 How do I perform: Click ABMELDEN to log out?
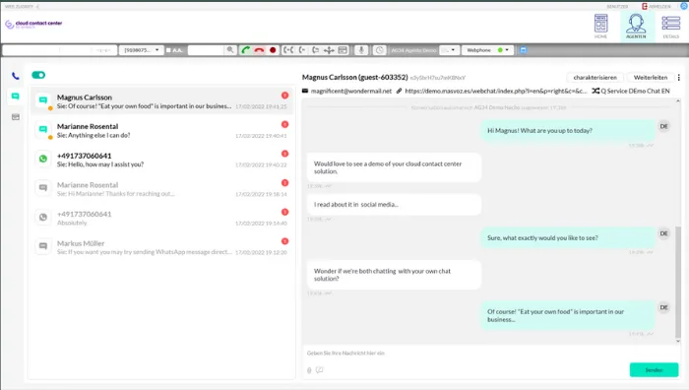click(657, 7)
